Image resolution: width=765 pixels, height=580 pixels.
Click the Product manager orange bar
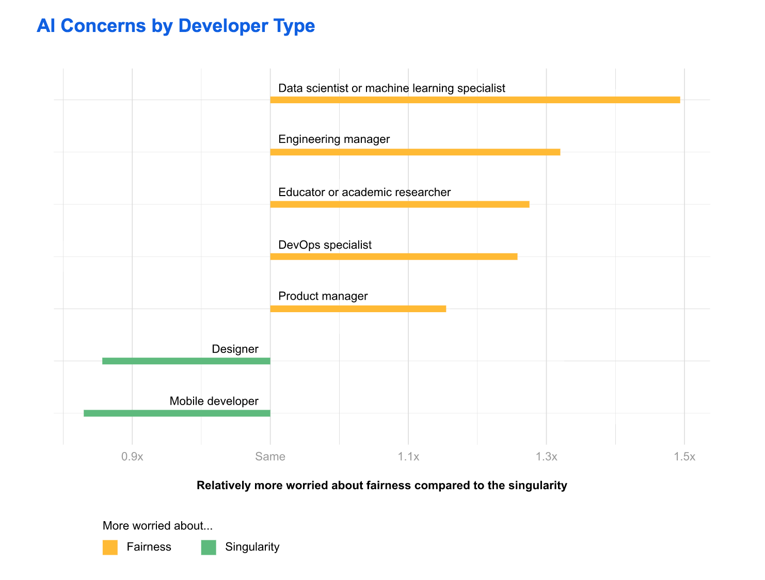coord(358,309)
